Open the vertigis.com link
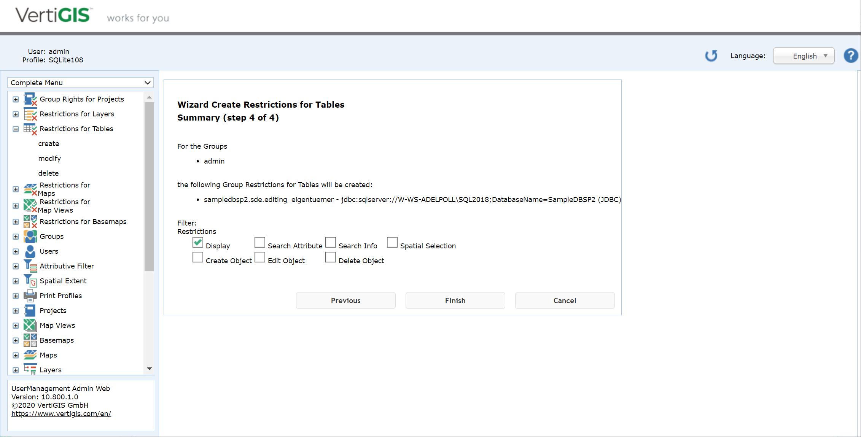Viewport: 861px width, 437px height. click(61, 413)
